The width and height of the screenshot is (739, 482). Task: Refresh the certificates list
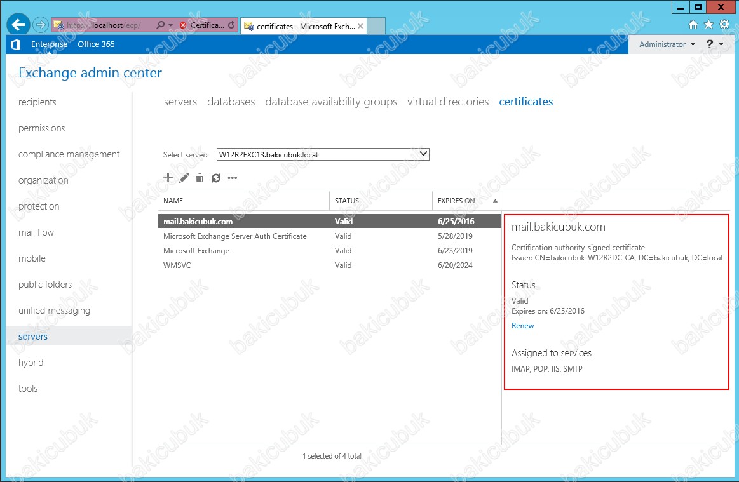pos(216,178)
